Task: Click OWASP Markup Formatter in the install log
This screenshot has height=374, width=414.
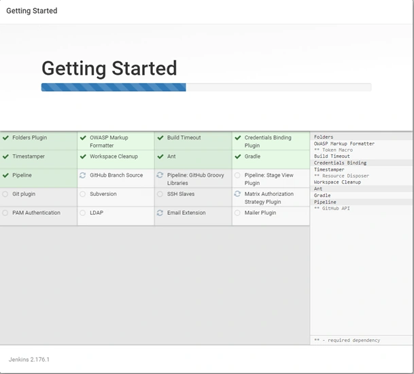Action: tap(344, 143)
